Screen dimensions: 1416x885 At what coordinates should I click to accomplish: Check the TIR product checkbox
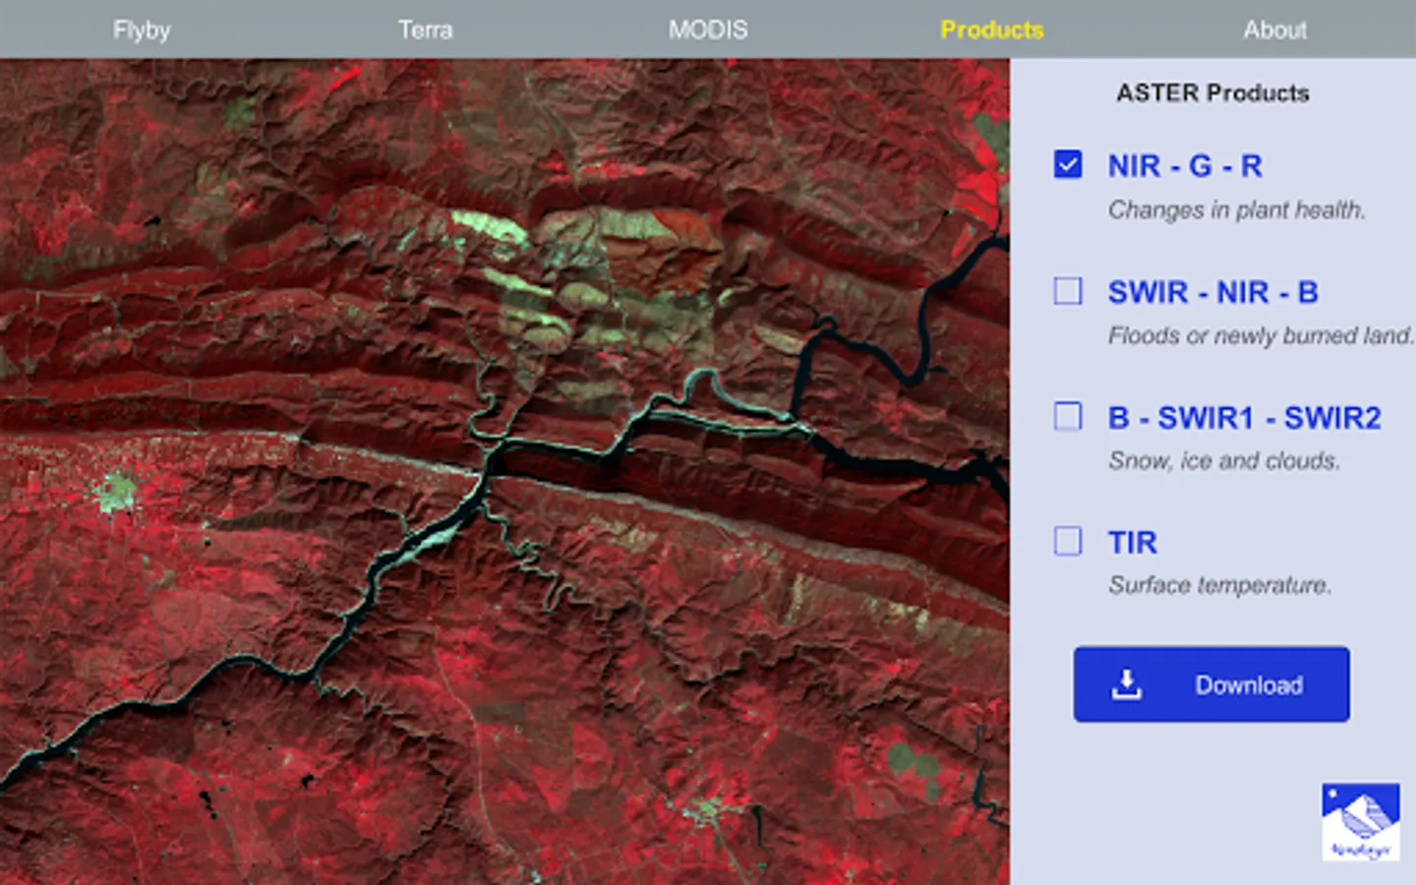pos(1068,541)
